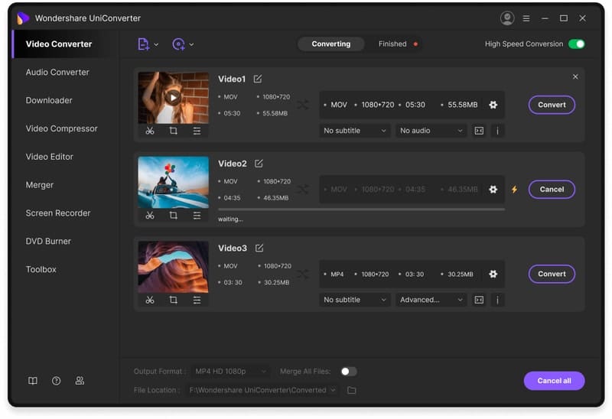Open output folder icon
Screen dimensions: 612x419
coord(351,390)
